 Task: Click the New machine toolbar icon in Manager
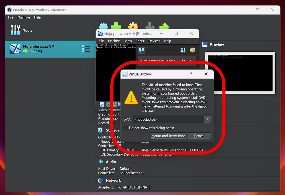point(103,26)
